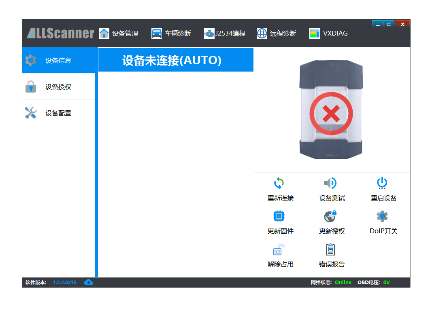Click the 更新固件 label
The height and width of the screenshot is (323, 447).
281,231
